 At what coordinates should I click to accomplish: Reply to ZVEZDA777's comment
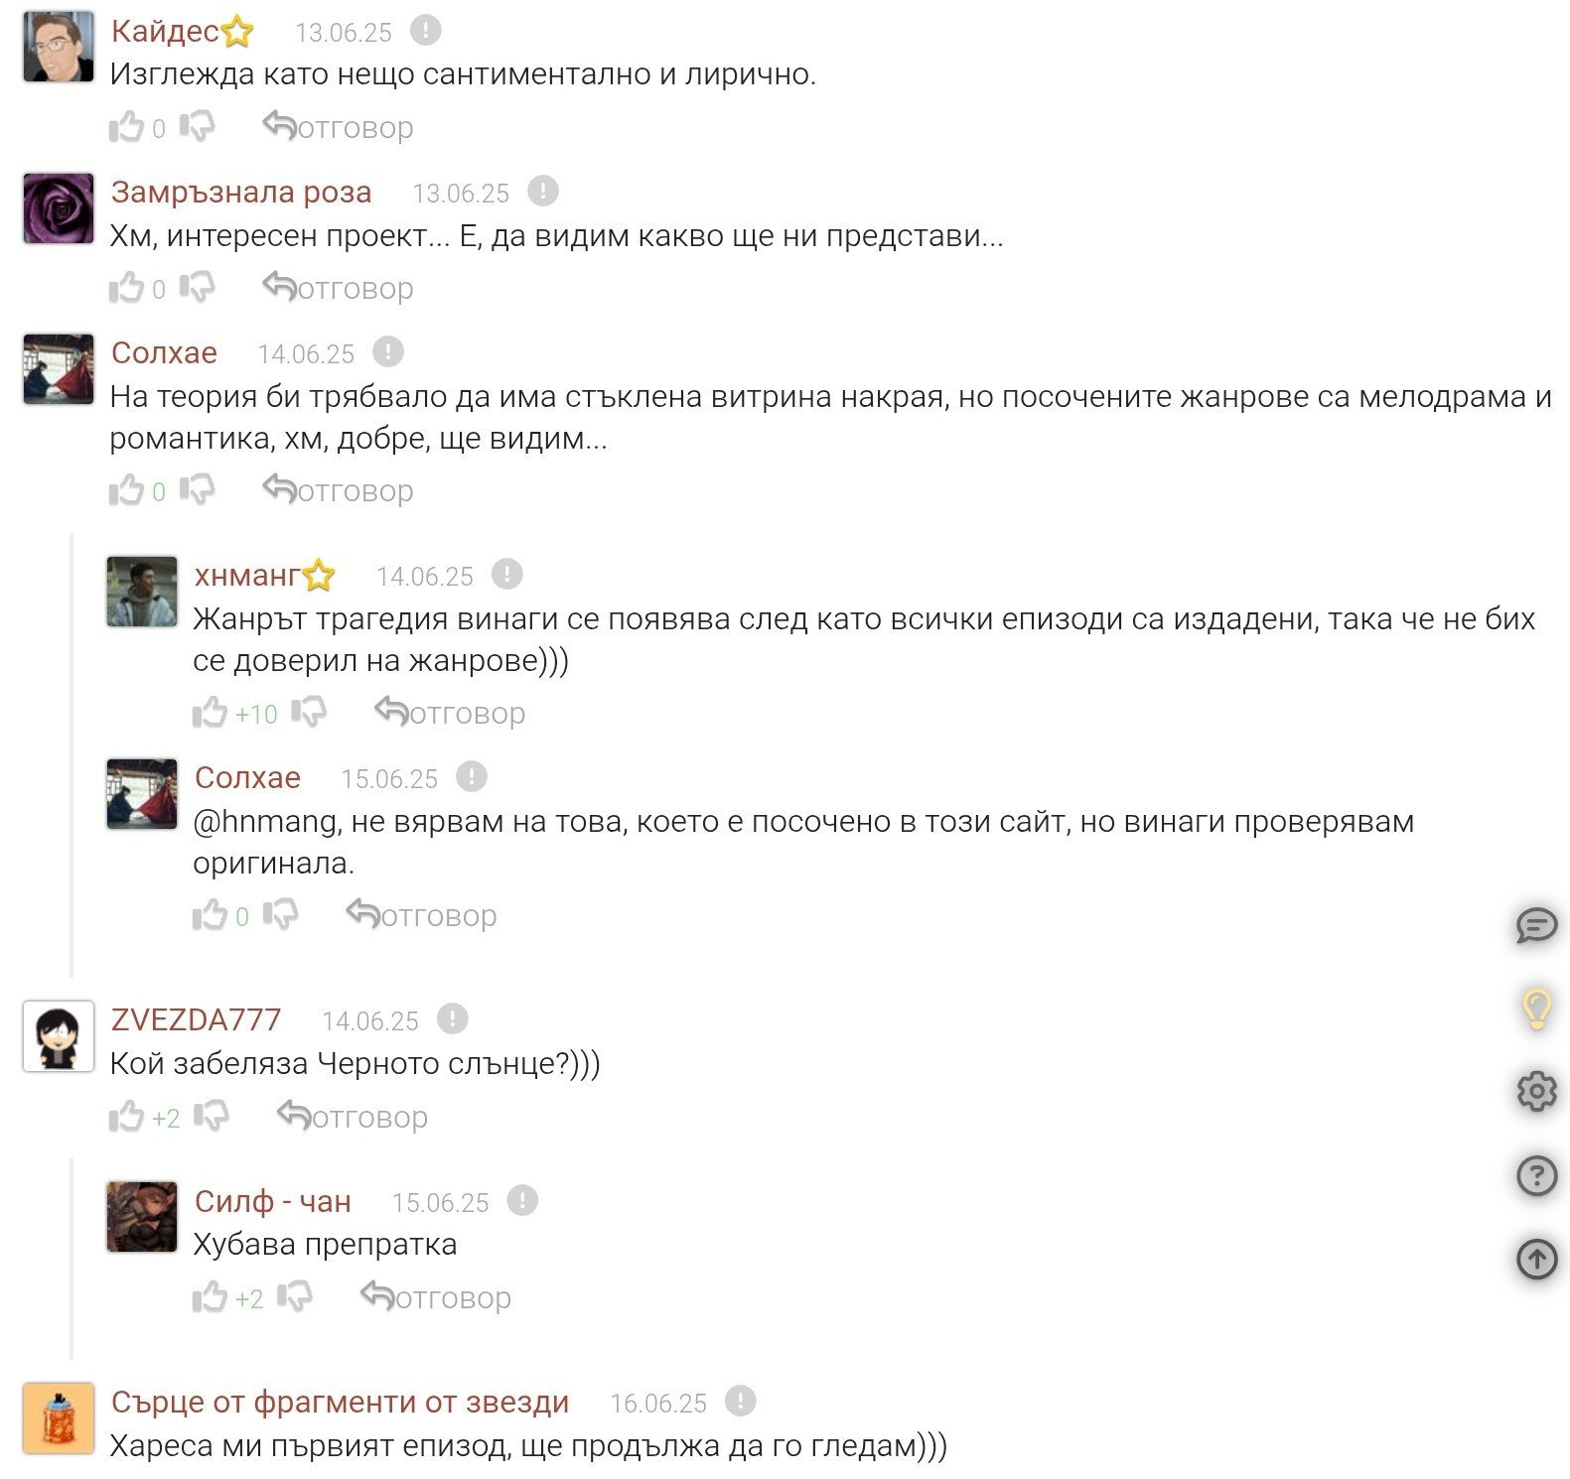(353, 1117)
